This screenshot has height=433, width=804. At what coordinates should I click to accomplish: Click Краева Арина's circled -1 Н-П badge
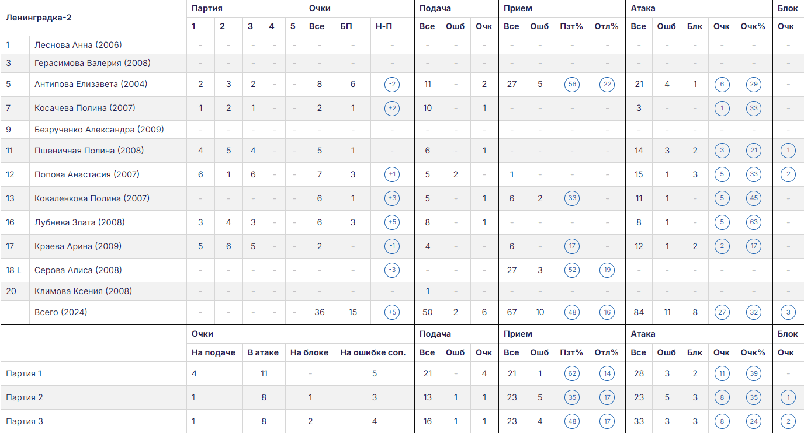click(392, 247)
